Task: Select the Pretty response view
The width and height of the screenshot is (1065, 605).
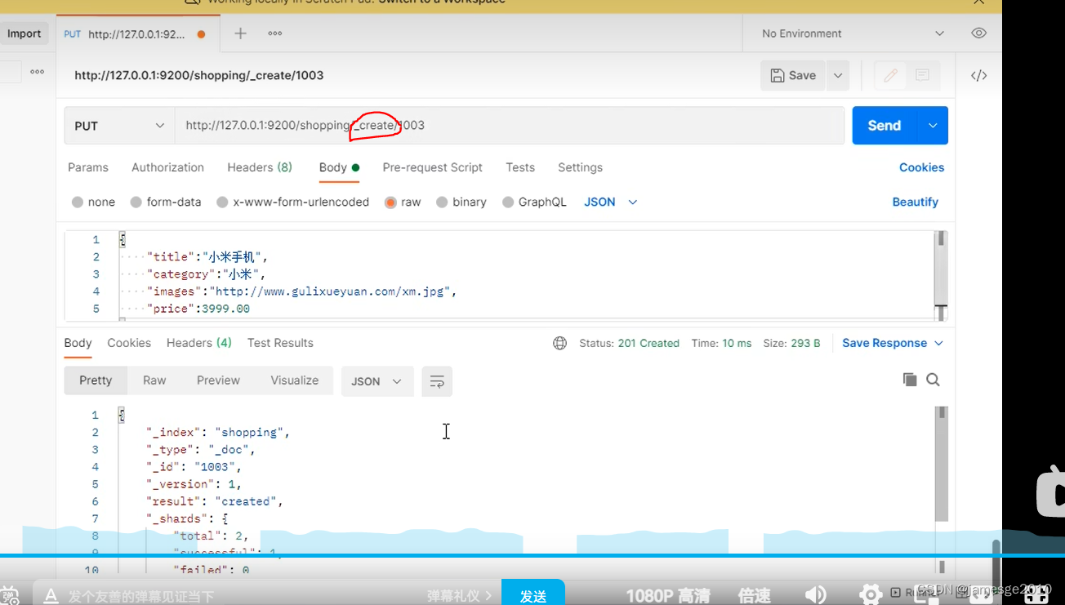Action: pyautogui.click(x=96, y=380)
